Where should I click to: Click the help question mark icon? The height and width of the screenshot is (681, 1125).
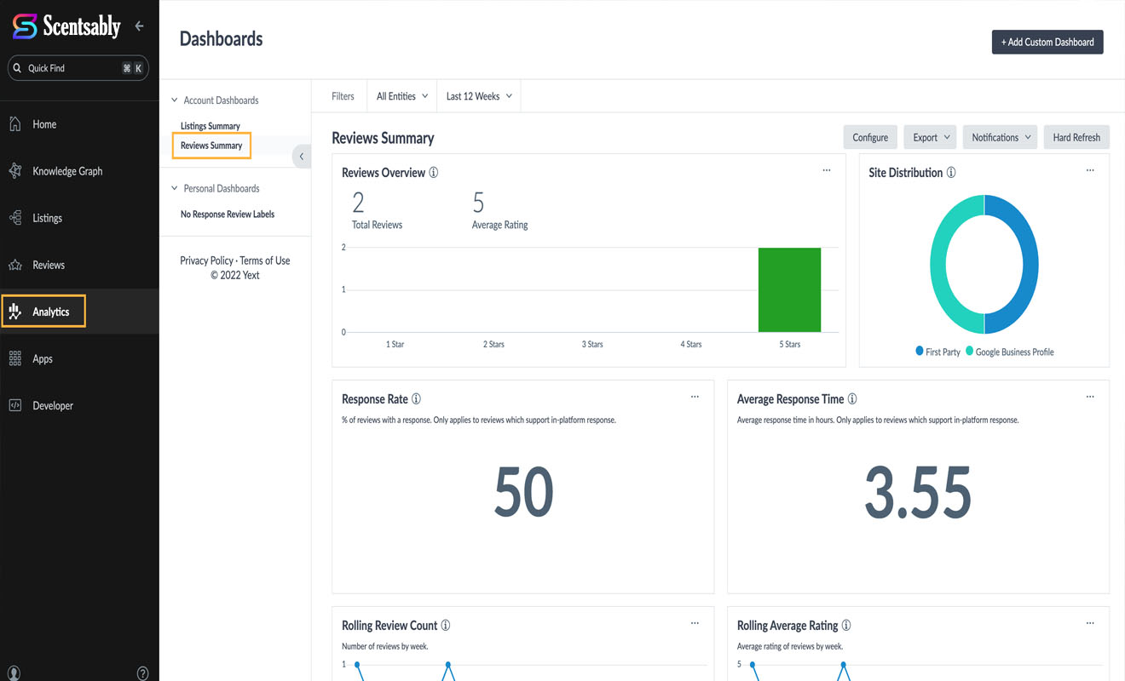pos(142,673)
